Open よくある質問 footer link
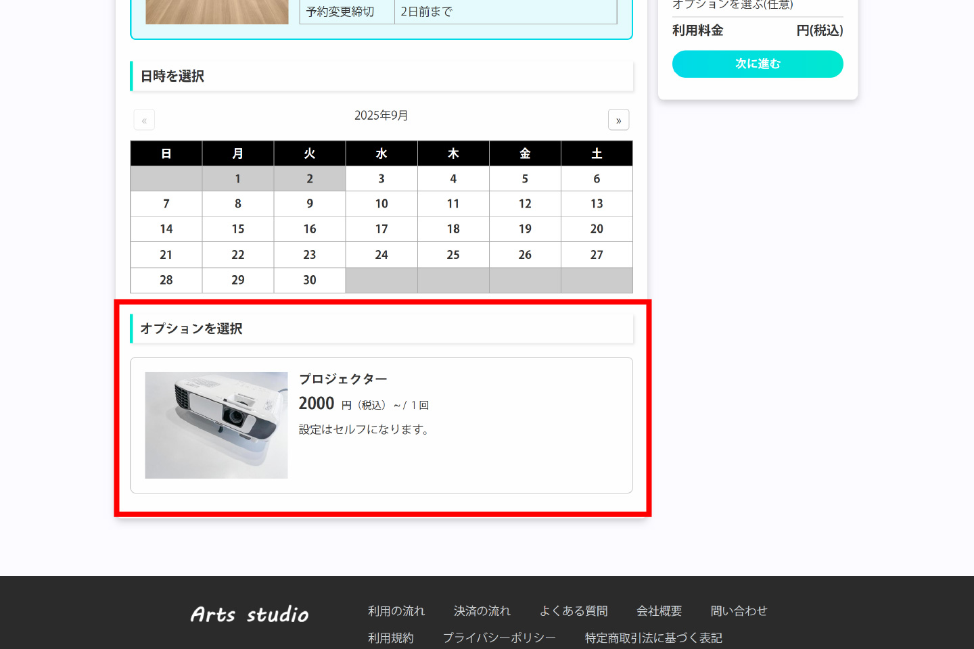Viewport: 974px width, 649px height. click(574, 611)
